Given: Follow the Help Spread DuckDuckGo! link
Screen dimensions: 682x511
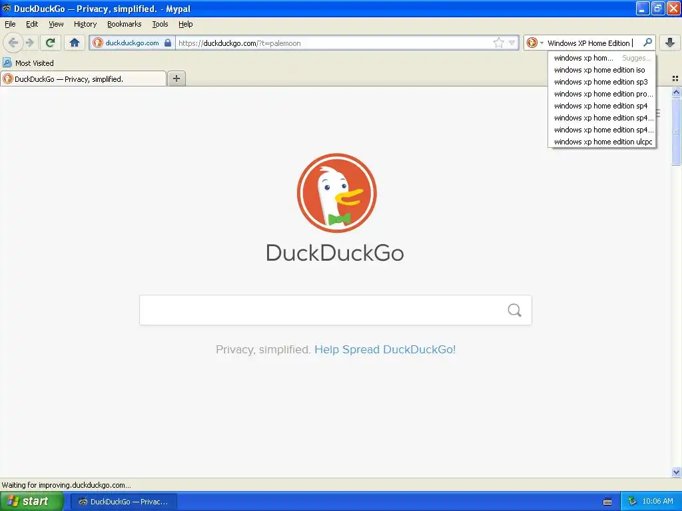Looking at the screenshot, I should click(x=385, y=349).
